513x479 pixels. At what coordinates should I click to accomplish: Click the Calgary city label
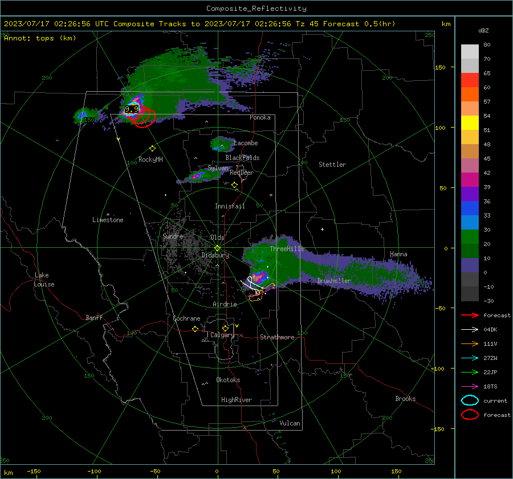(x=222, y=335)
